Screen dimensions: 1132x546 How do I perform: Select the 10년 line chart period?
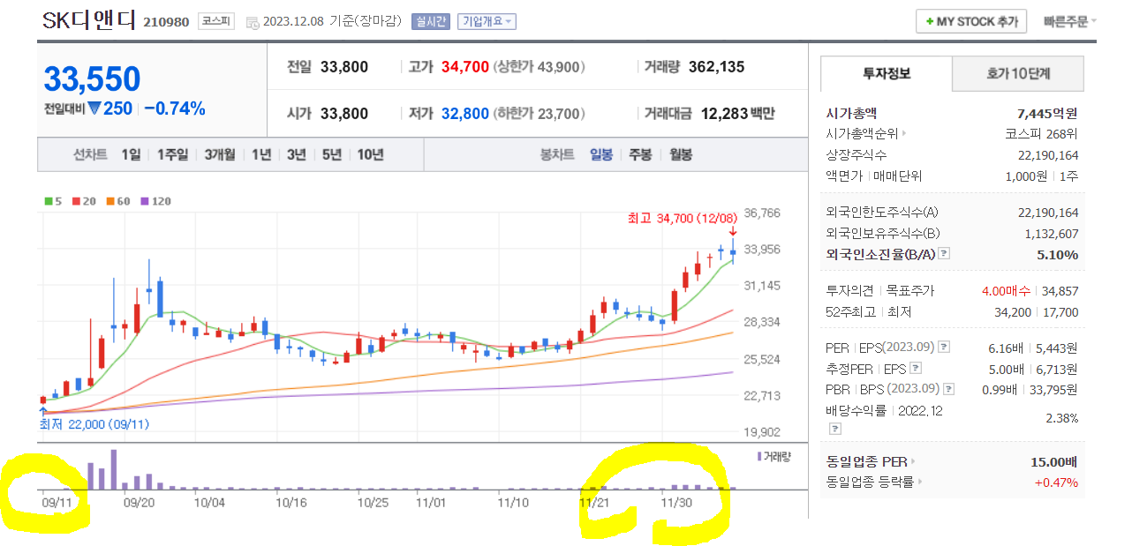coord(370,154)
